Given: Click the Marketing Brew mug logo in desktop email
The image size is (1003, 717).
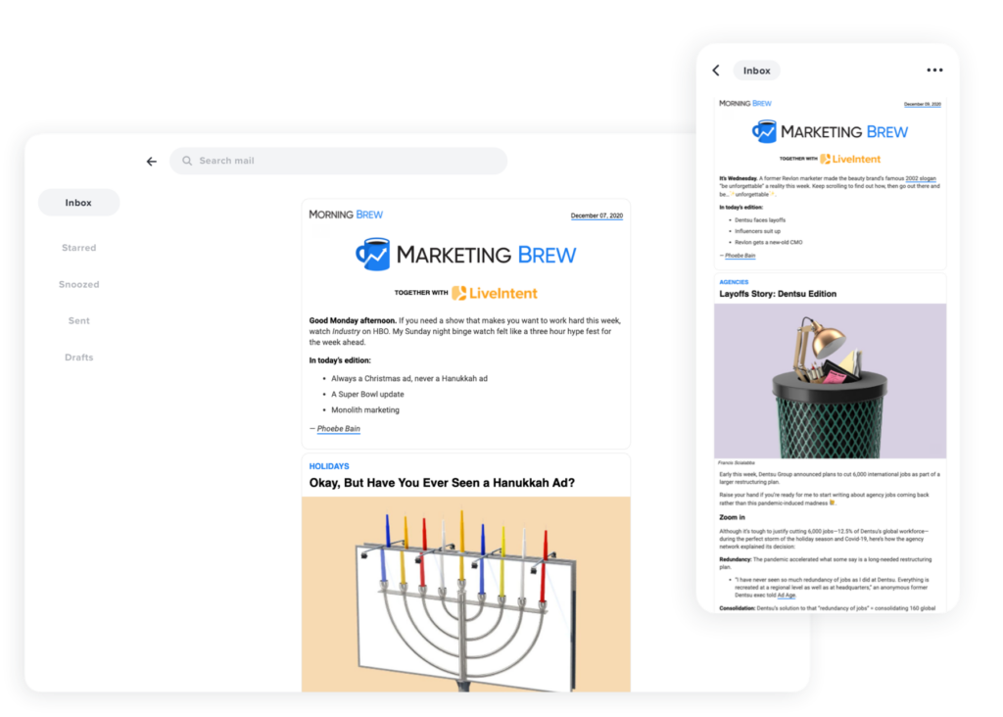Looking at the screenshot, I should [x=373, y=254].
